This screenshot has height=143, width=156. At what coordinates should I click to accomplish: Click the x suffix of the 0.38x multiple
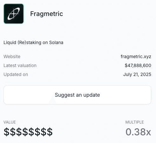[x=148, y=133]
